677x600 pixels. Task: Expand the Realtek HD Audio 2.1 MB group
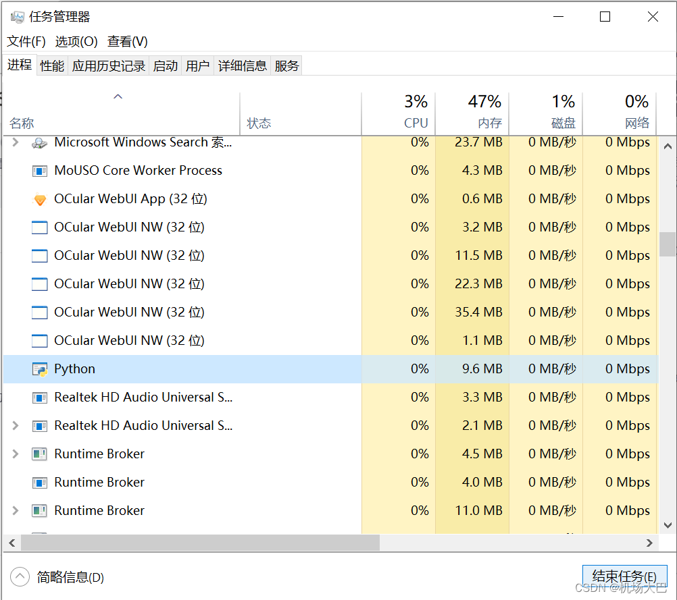pos(16,426)
